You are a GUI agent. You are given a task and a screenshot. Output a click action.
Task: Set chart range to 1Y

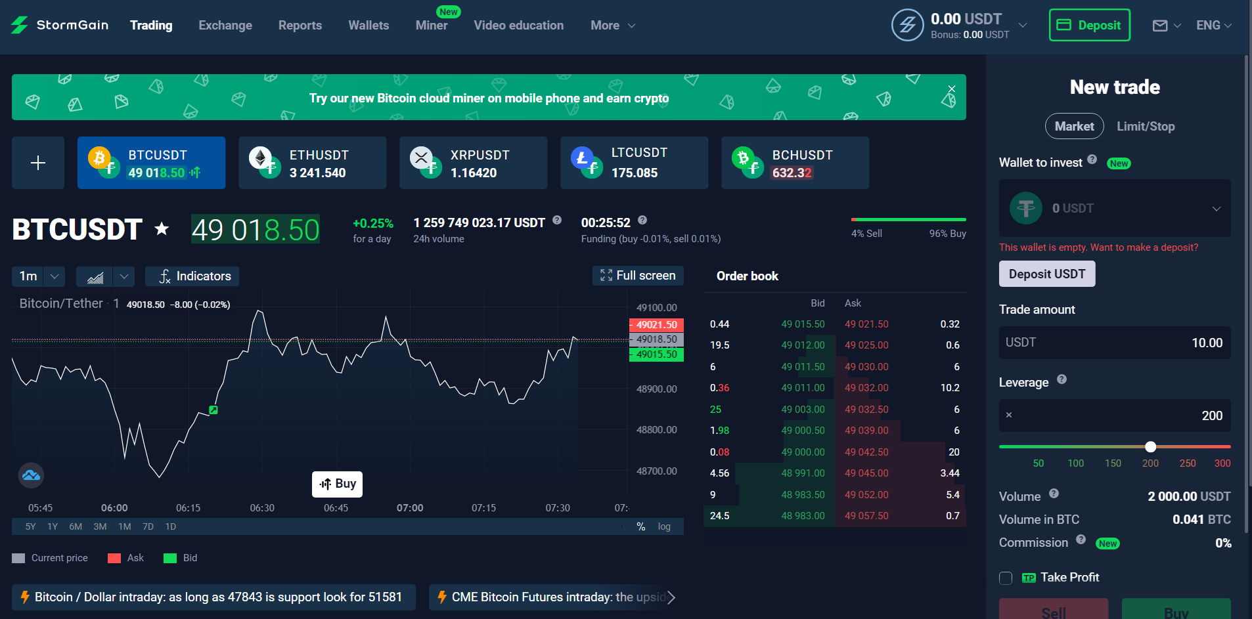tap(53, 526)
